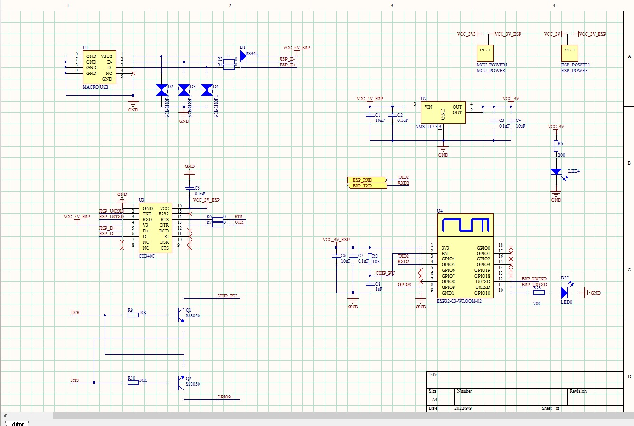This screenshot has height=426, width=634.
Task: Select capacitor C8 1uF
Action: 369,285
